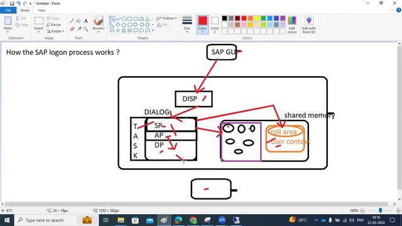Choose the Right arrow shape
Screen dimensions: 402x226
tap(136, 24)
